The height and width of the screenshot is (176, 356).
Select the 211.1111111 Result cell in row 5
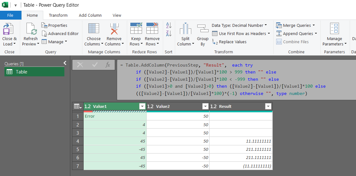pyautogui.click(x=241, y=149)
